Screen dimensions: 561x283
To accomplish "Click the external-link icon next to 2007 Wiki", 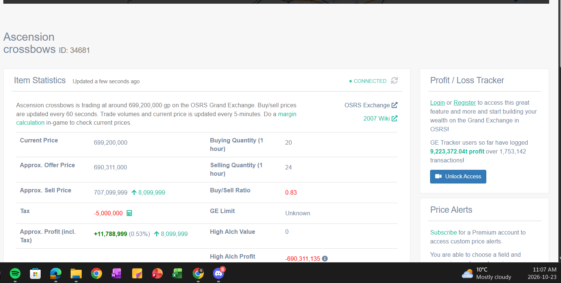I will pyautogui.click(x=395, y=118).
